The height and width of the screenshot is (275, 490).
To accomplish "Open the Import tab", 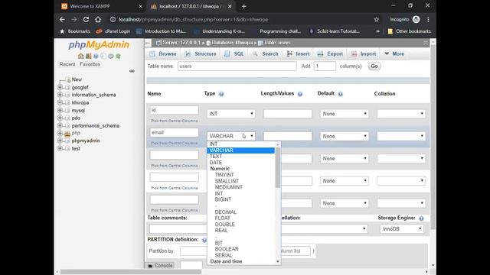I will point(364,53).
